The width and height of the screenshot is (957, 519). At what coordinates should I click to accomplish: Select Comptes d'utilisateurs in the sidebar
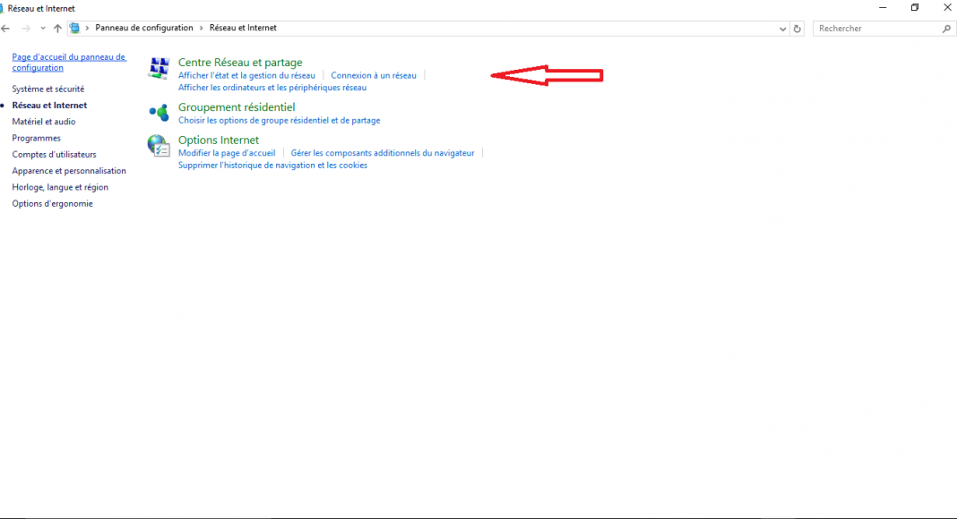click(x=55, y=155)
